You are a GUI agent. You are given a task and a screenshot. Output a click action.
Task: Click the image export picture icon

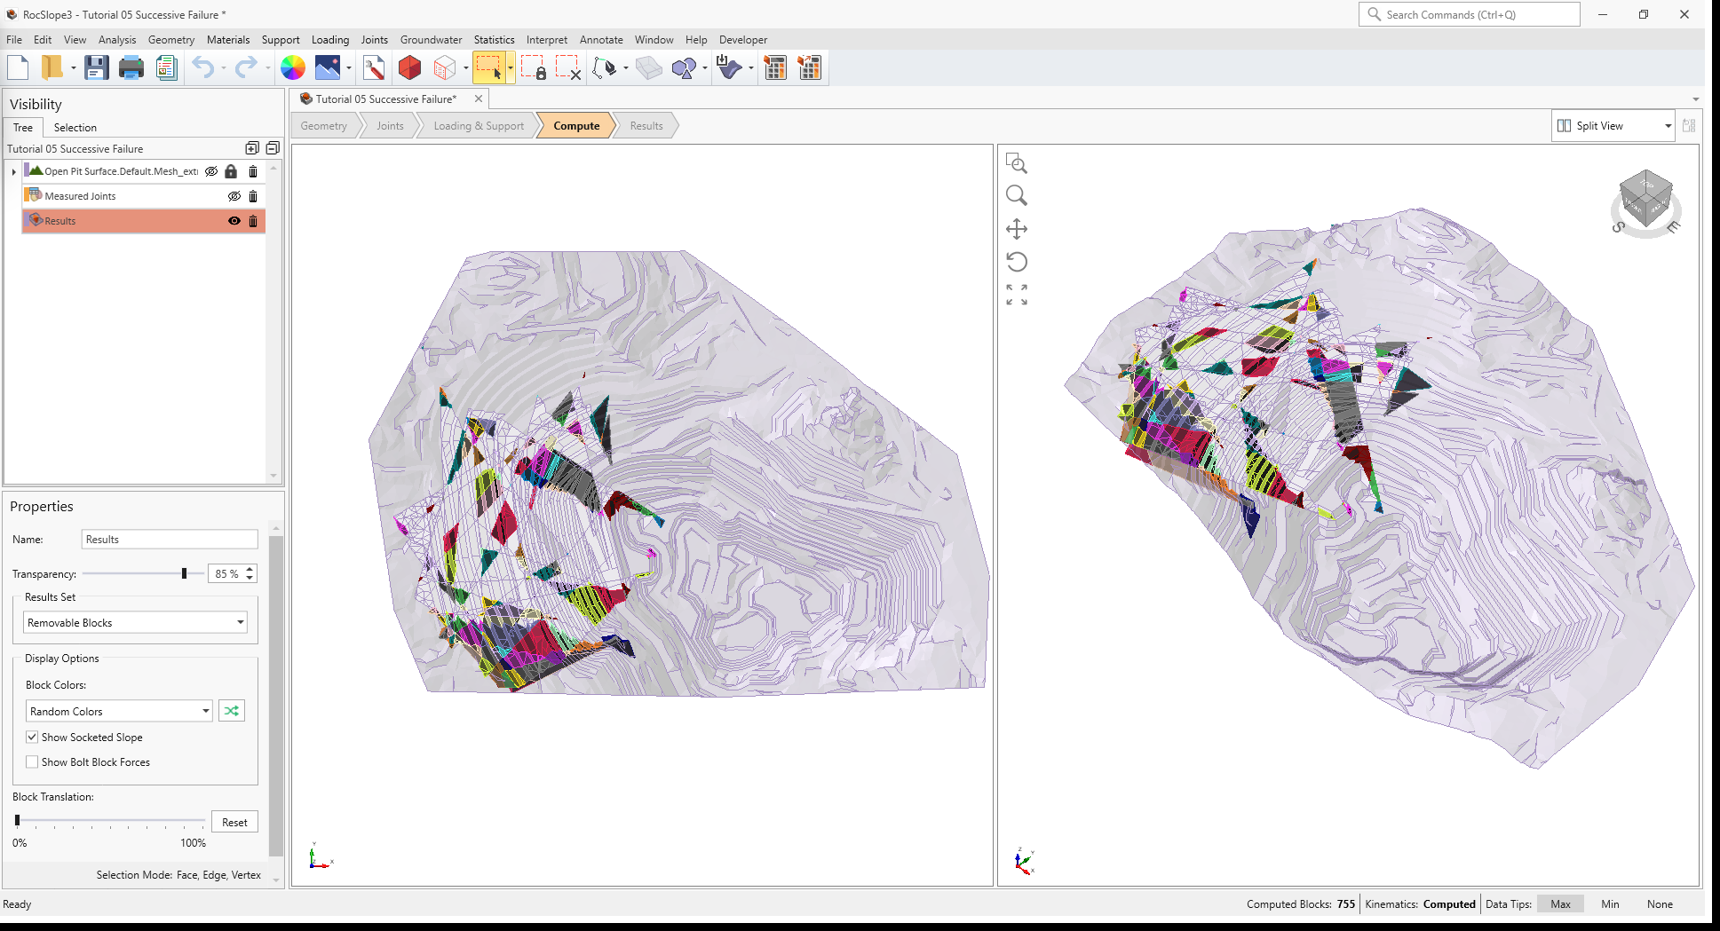coord(328,67)
